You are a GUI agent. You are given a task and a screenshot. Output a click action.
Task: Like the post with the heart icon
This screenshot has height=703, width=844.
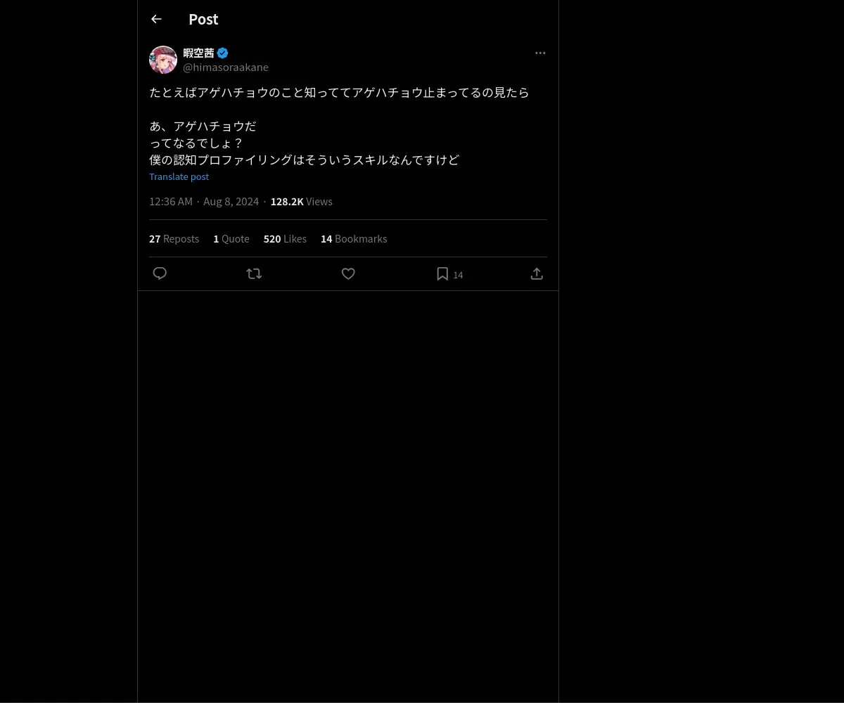[348, 273]
